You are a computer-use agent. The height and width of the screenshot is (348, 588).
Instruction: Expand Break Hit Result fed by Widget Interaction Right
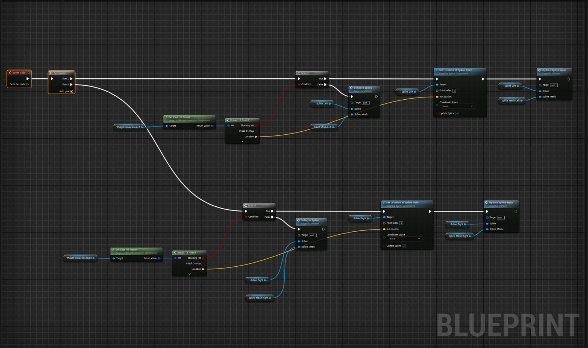click(190, 274)
